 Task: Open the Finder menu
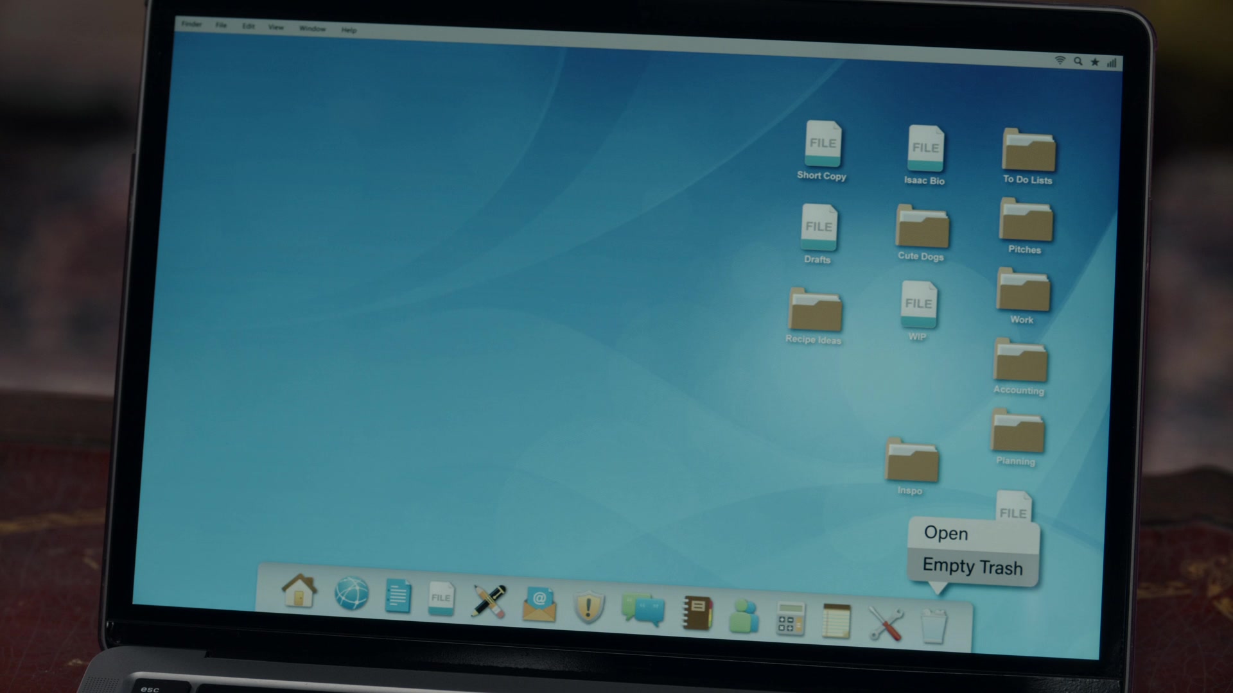click(x=191, y=24)
